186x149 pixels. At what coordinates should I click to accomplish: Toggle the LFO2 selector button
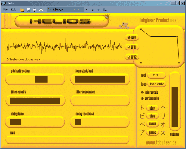click(x=132, y=57)
